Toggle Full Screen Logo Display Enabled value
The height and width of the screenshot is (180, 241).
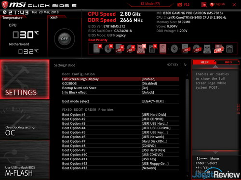[148, 79]
